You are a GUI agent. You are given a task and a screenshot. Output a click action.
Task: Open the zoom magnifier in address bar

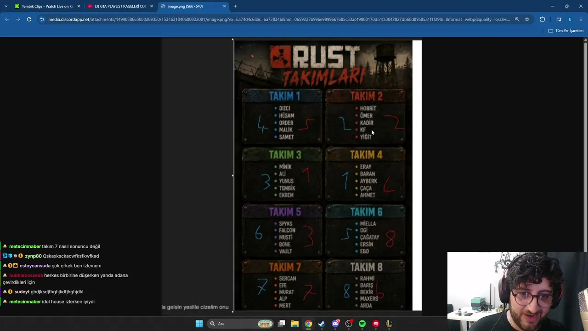pyautogui.click(x=517, y=19)
